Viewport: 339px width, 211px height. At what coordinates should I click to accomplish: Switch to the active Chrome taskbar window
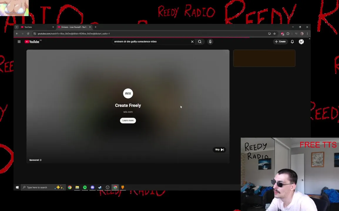point(115,187)
